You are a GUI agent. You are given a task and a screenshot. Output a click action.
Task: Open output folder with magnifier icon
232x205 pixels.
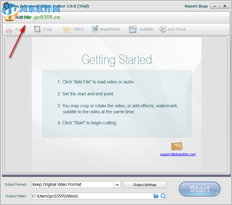(x=163, y=196)
